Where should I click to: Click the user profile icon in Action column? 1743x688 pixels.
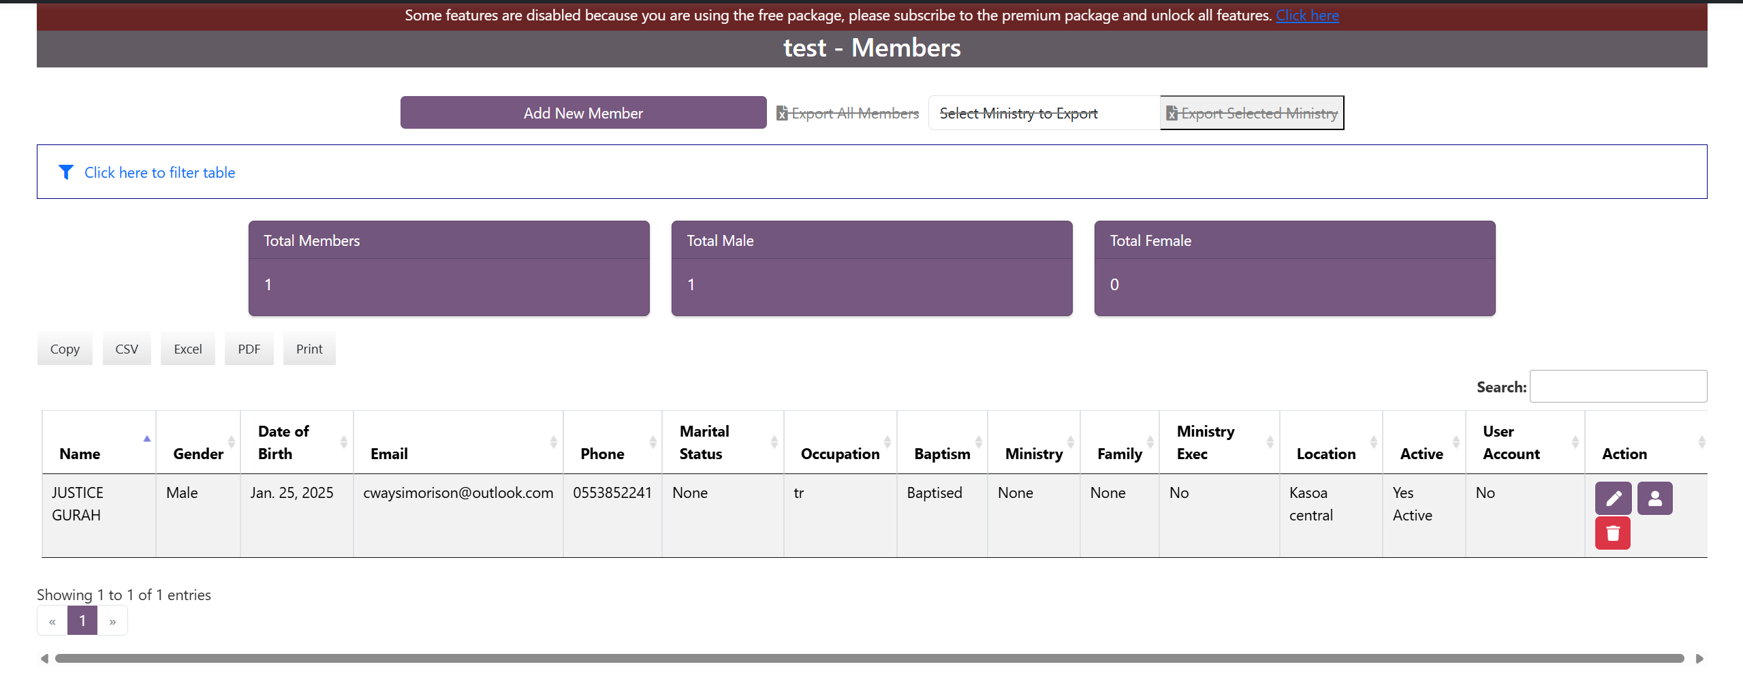click(x=1654, y=499)
